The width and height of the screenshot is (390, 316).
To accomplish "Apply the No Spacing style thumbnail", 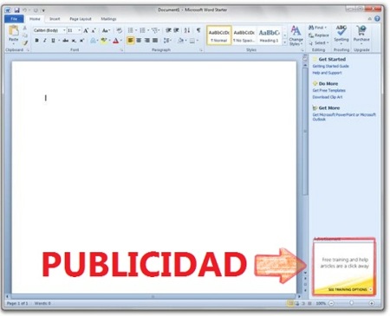I will 244,35.
